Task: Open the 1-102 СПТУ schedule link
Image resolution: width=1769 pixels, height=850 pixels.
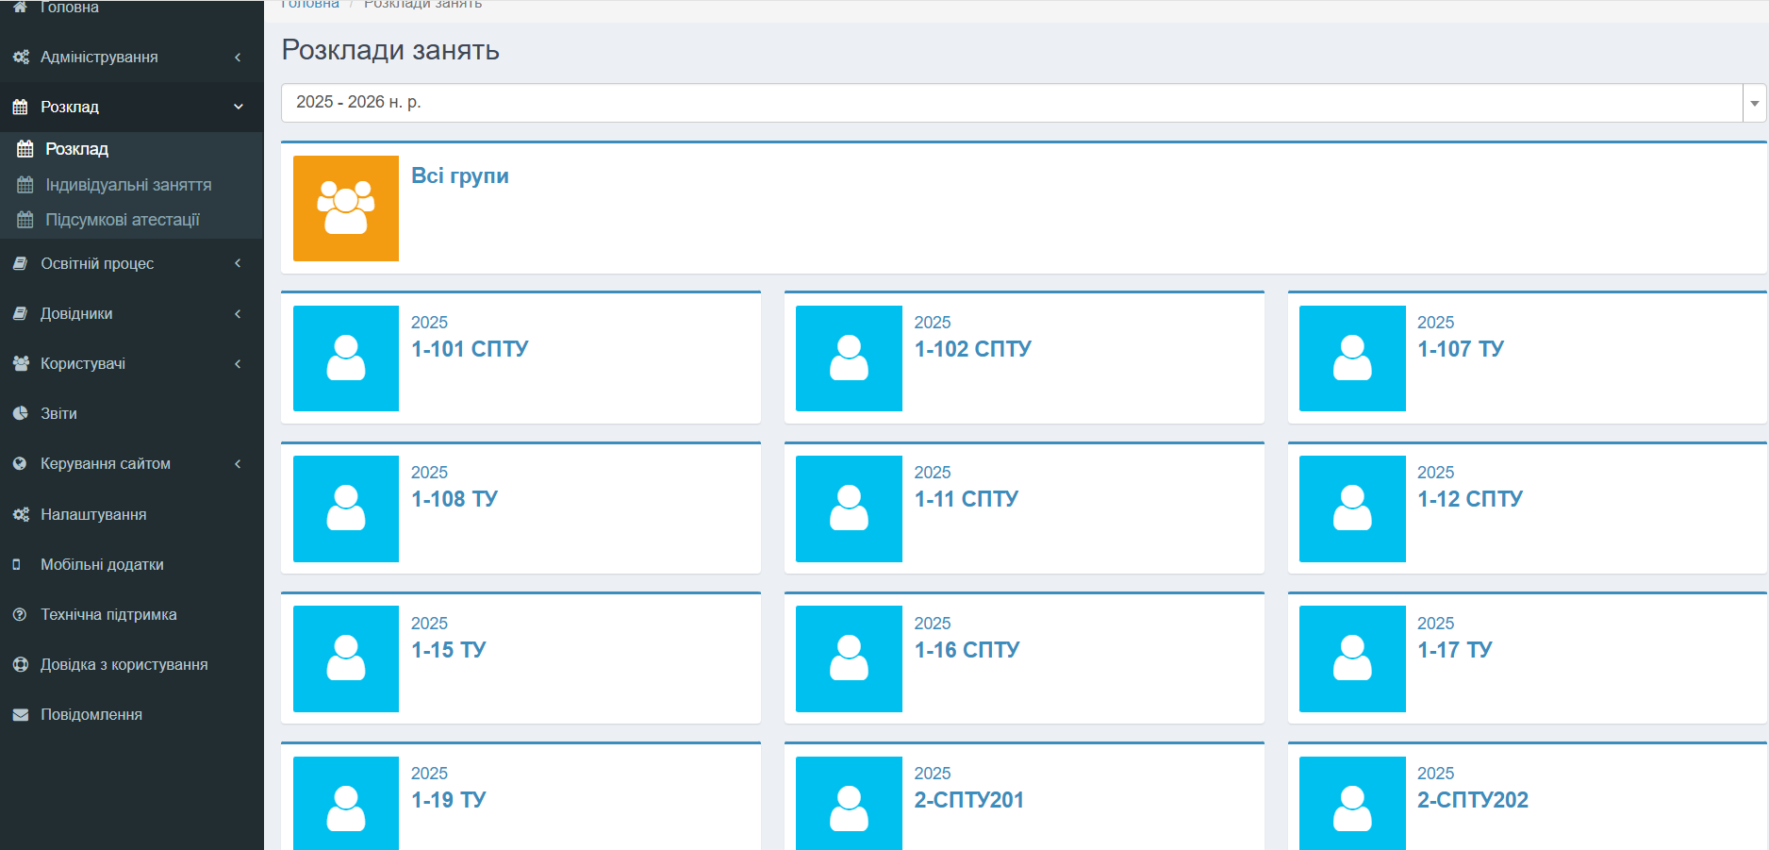Action: [x=972, y=349]
